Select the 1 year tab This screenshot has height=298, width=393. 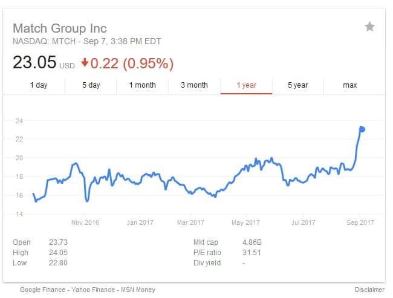[246, 85]
